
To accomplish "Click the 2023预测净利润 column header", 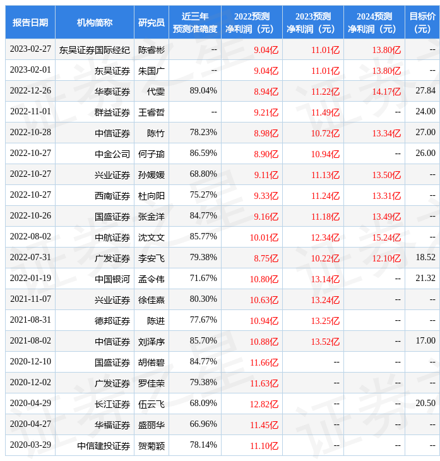I will point(313,22).
